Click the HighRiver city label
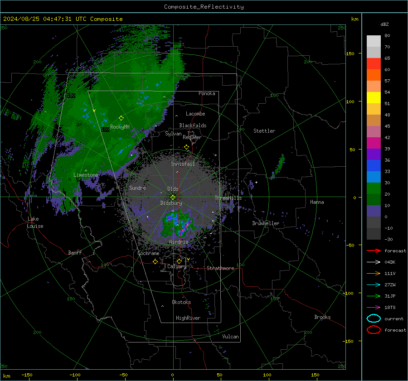Viewport: 408px width, 381px height. point(188,318)
